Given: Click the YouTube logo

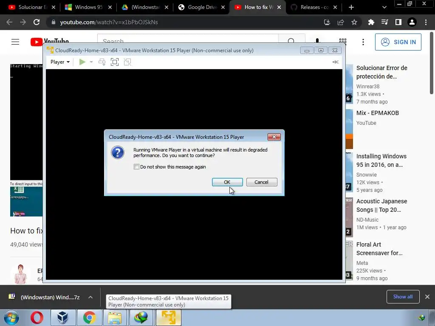Looking at the screenshot, I should pyautogui.click(x=50, y=42).
